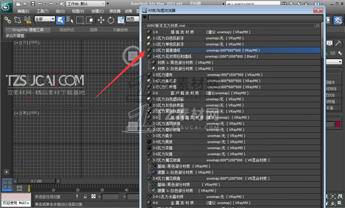This screenshot has width=345, height=208.
Task: Toggle the Selection Lock padlock icon
Action: point(85,196)
